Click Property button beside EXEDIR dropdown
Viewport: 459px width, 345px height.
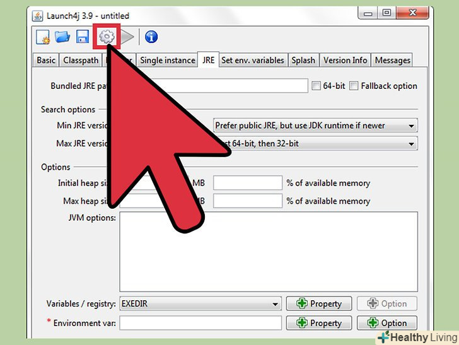point(319,304)
